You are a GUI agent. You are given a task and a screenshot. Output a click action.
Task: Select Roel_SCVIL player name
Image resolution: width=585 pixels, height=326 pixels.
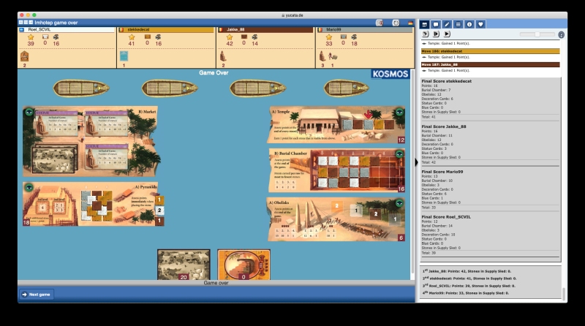pyautogui.click(x=39, y=29)
